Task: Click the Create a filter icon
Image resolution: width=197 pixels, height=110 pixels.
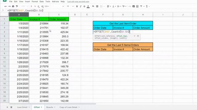Action: click(141, 6)
